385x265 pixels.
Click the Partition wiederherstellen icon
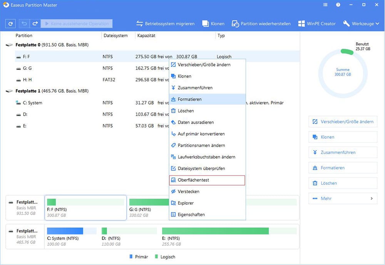[x=235, y=24]
